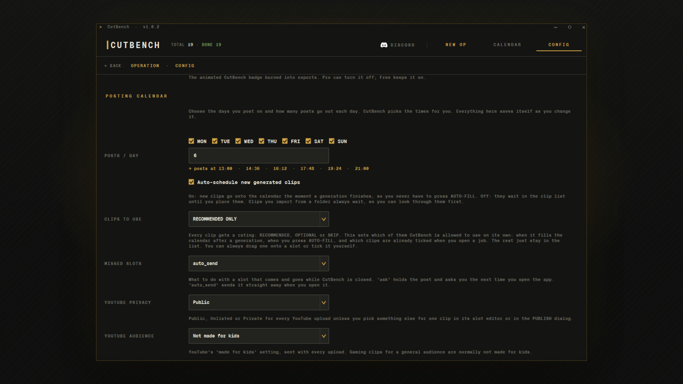Minimize the CutBench window
This screenshot has width=683, height=384.
[556, 27]
